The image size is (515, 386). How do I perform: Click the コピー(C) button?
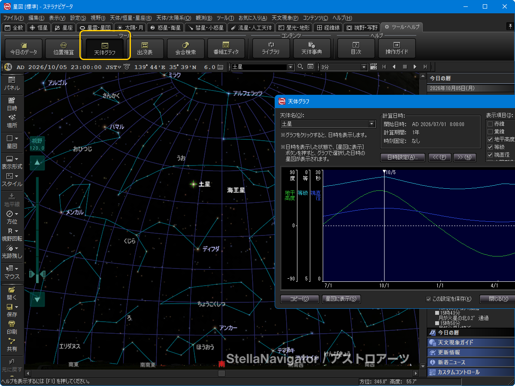[x=300, y=299]
